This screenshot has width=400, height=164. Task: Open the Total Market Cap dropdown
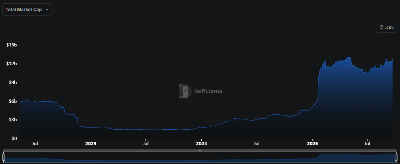pyautogui.click(x=27, y=10)
